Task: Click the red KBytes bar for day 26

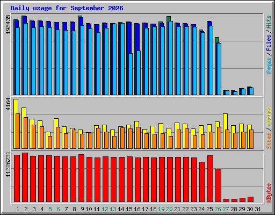Action: click(219, 185)
